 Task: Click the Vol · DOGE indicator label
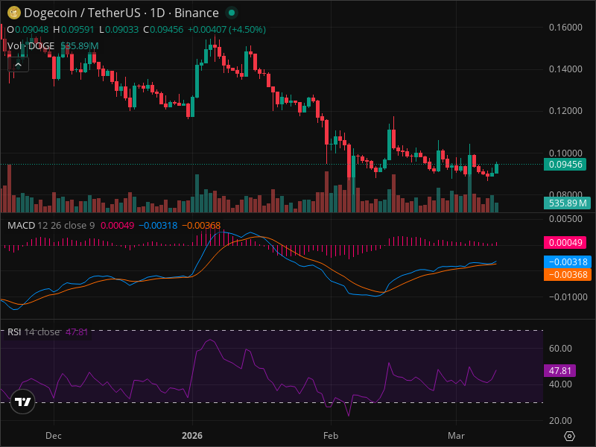(31, 46)
